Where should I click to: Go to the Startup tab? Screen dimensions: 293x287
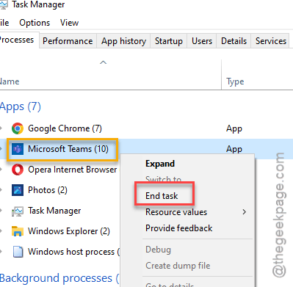tap(169, 41)
